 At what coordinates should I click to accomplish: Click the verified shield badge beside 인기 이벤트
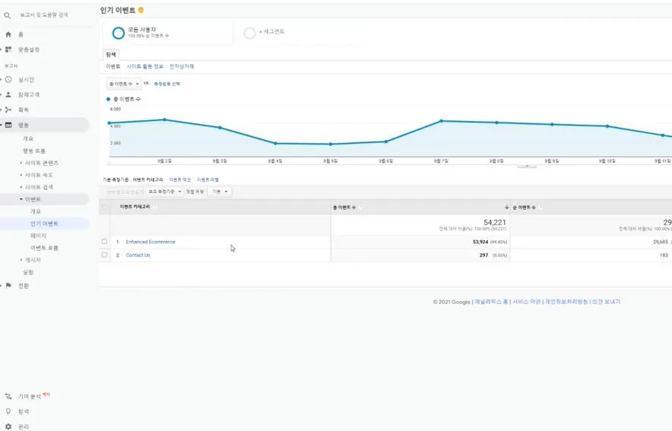pyautogui.click(x=141, y=10)
